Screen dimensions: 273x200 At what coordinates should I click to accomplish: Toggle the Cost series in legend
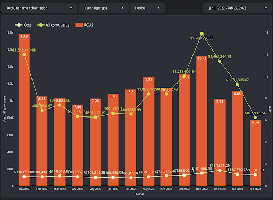23,25
